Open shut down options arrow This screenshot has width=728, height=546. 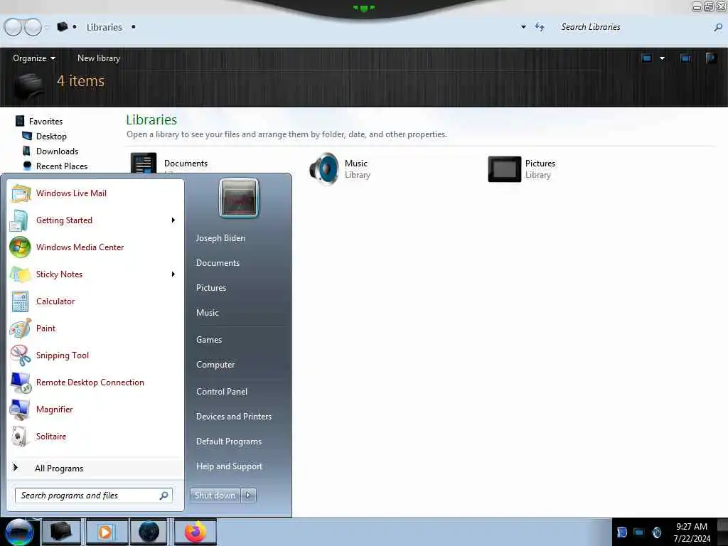(248, 496)
